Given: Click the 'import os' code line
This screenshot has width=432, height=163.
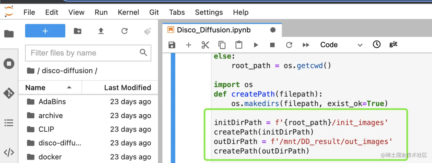Looking at the screenshot, I should 233,85.
